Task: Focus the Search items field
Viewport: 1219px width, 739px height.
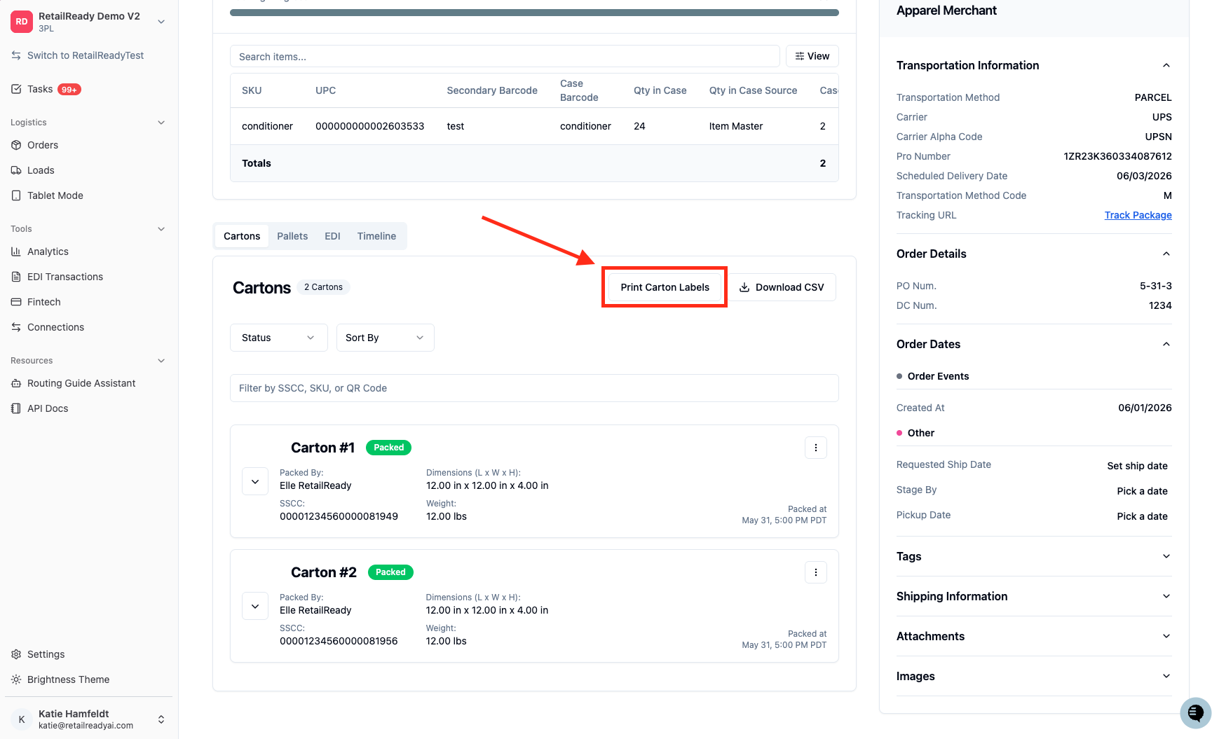Action: point(505,56)
